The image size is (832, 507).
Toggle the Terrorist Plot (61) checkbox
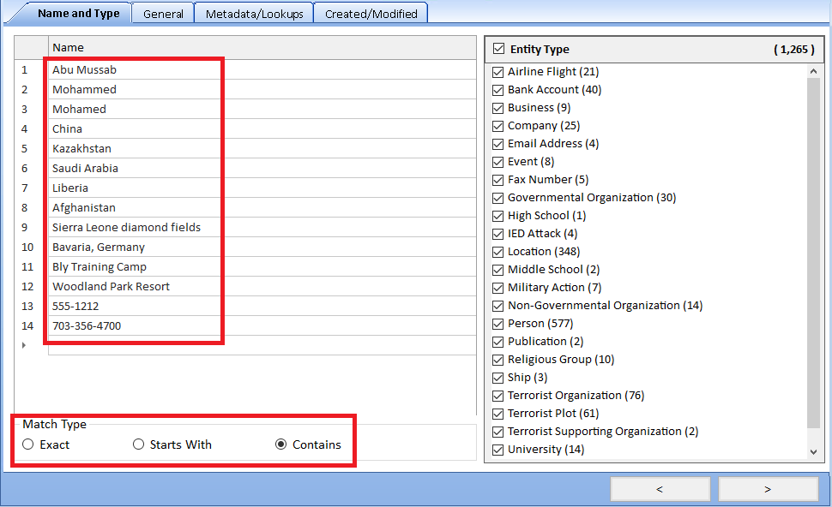[x=497, y=415]
